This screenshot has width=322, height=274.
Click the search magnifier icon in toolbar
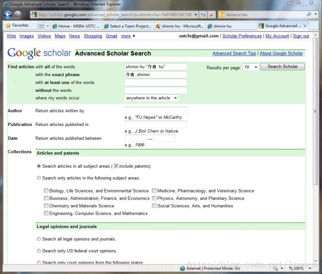pyautogui.click(x=309, y=14)
